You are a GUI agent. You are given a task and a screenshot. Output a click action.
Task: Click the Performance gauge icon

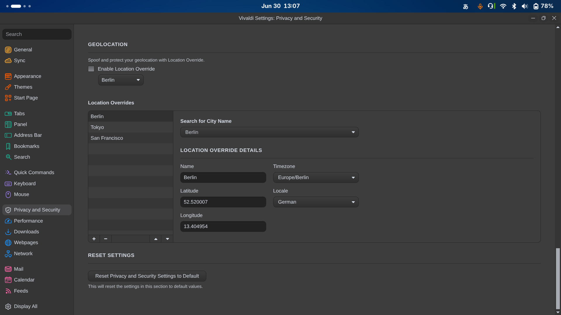tap(8, 221)
